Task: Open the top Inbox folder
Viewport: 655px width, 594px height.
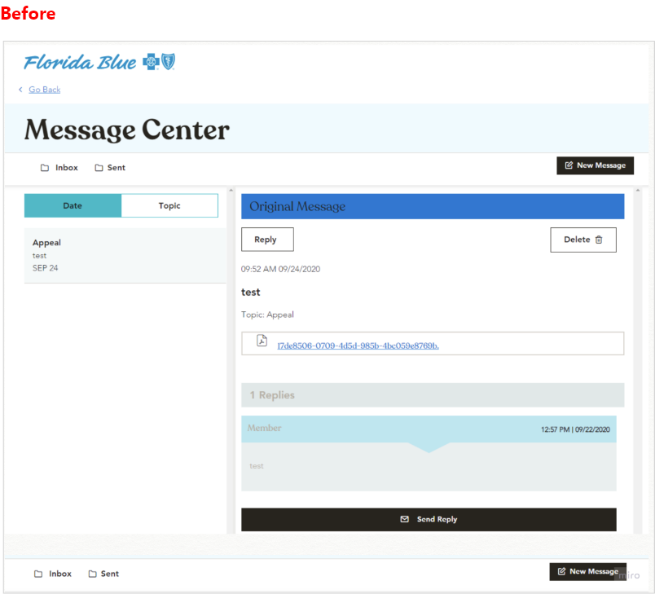Action: coord(59,168)
